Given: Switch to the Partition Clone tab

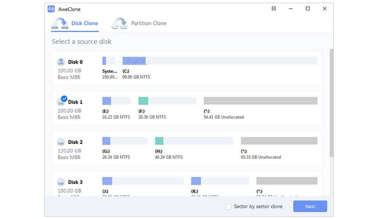Looking at the screenshot, I should pyautogui.click(x=139, y=24).
